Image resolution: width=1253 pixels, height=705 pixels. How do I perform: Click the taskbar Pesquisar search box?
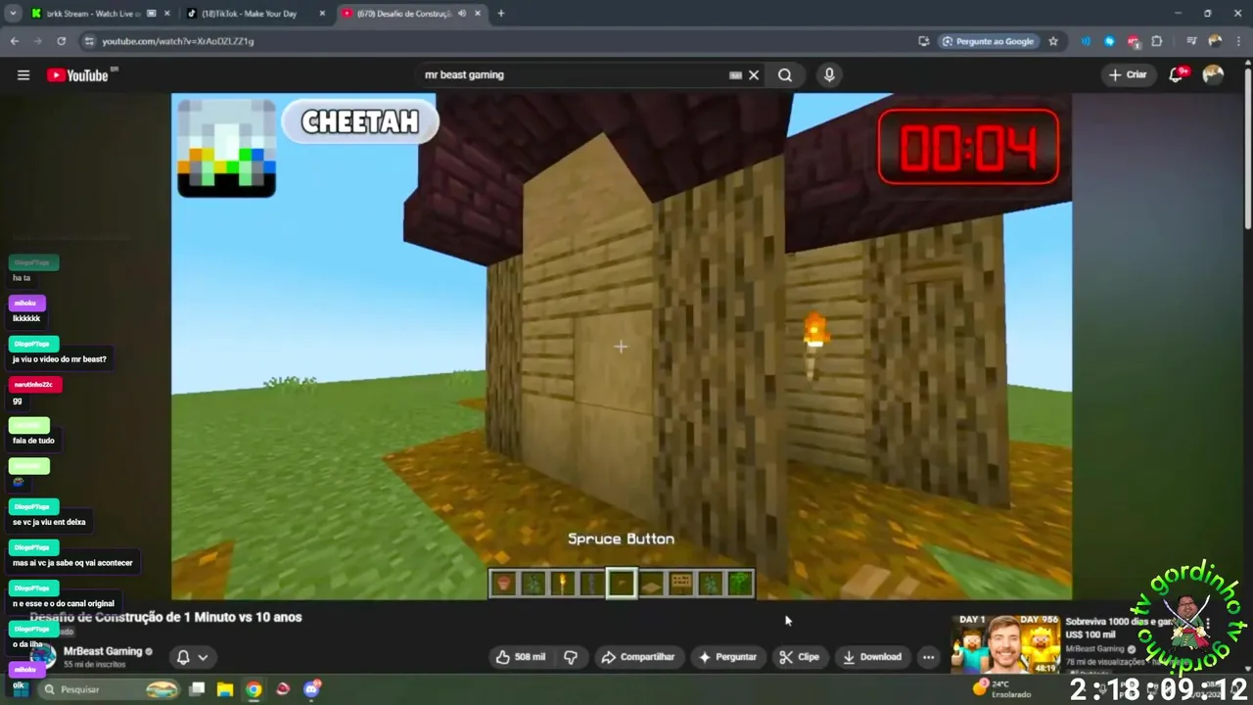pos(109,689)
